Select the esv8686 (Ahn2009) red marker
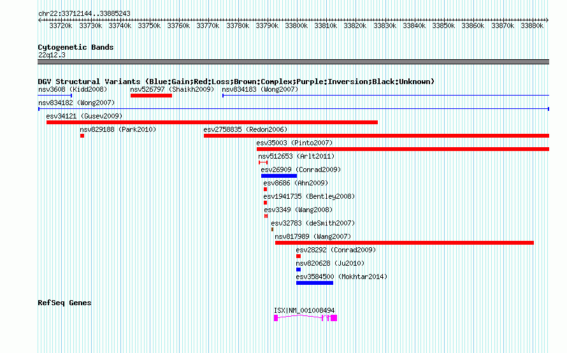Screen dimensions: 567x353 (266, 189)
